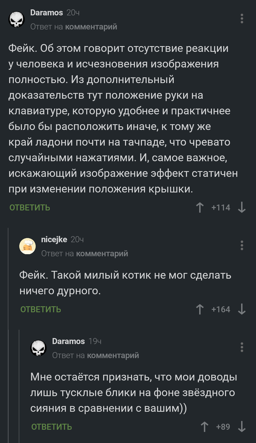
Task: Downvote the top comment rated +114
Action: click(x=241, y=207)
